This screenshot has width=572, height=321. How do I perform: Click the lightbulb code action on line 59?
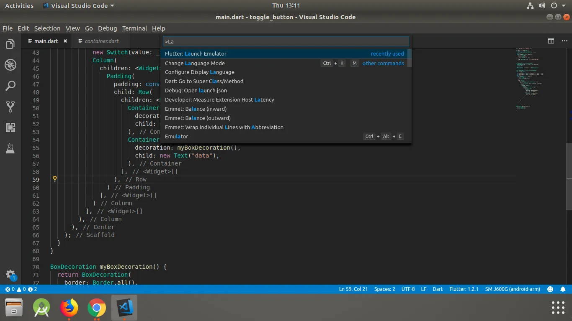point(54,179)
